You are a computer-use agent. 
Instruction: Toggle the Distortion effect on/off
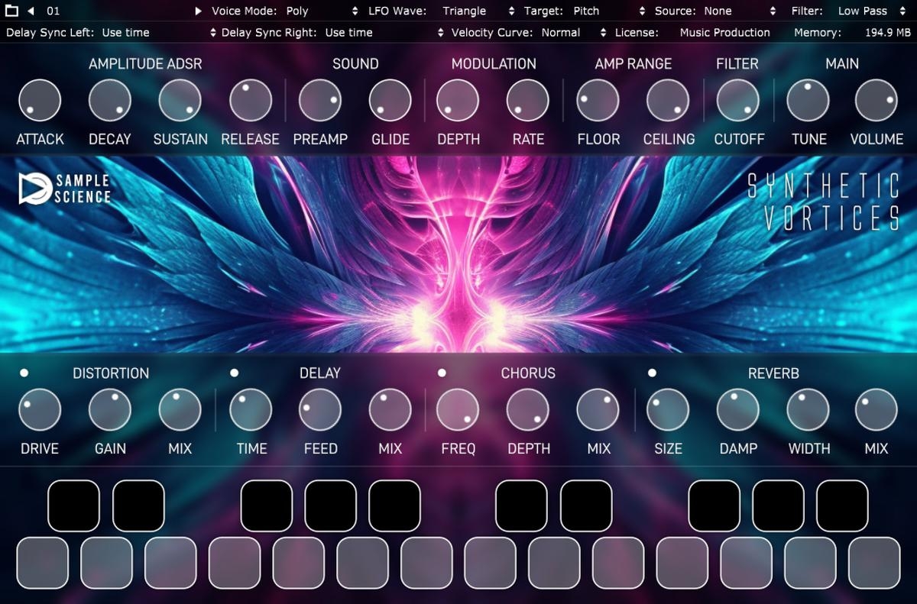pos(24,373)
